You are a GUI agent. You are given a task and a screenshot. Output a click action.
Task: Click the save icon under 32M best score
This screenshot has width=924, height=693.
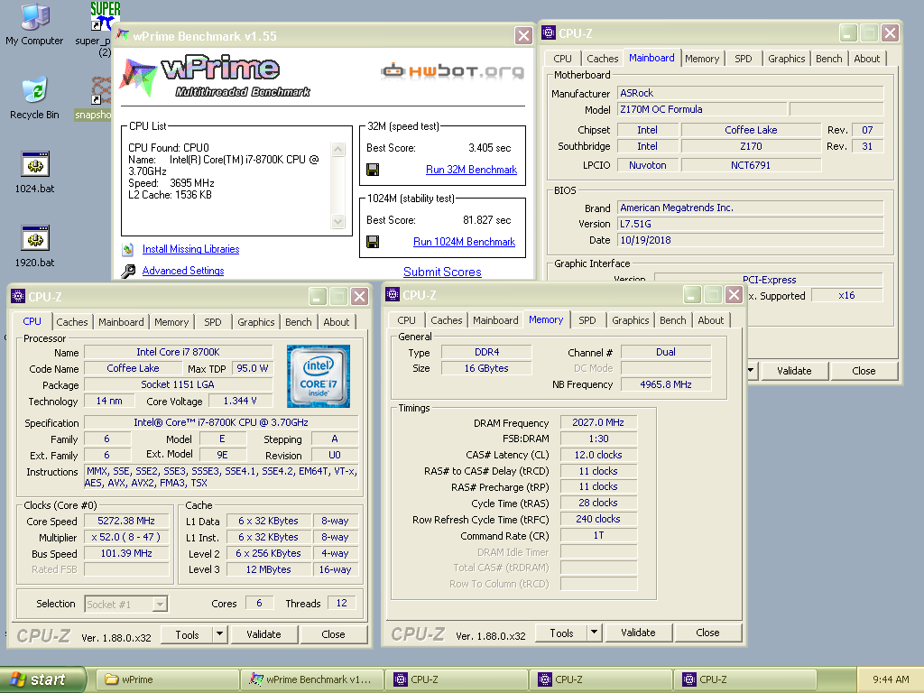coord(373,170)
